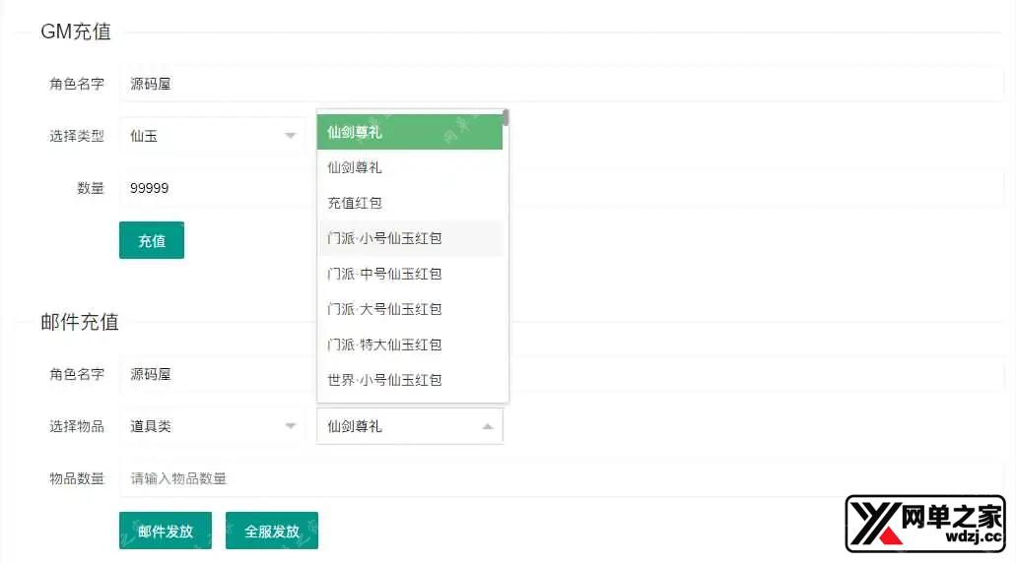Viewport: 1016px width, 563px height.
Task: Click the 网单之家 logo
Action: 924,524
